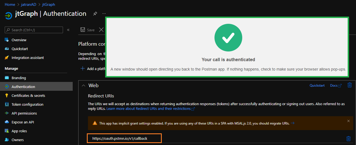Delete the Web platform with trash icon

(x=350, y=85)
